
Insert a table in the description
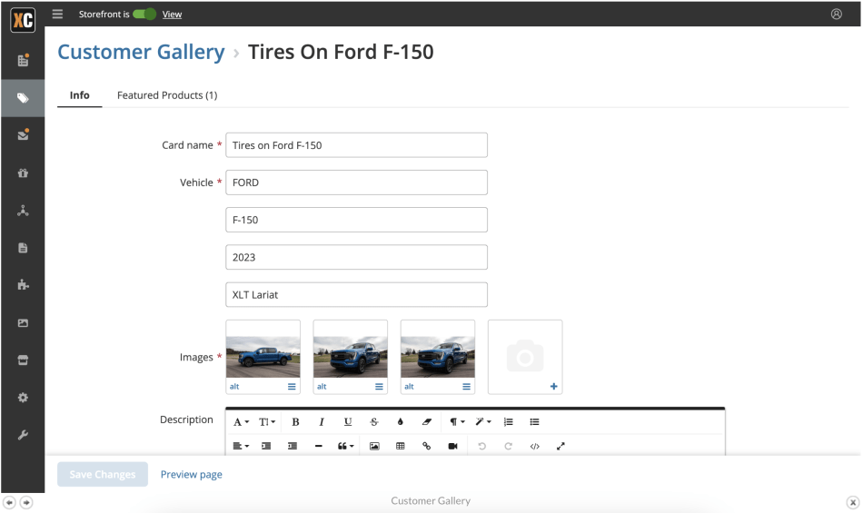click(x=400, y=446)
